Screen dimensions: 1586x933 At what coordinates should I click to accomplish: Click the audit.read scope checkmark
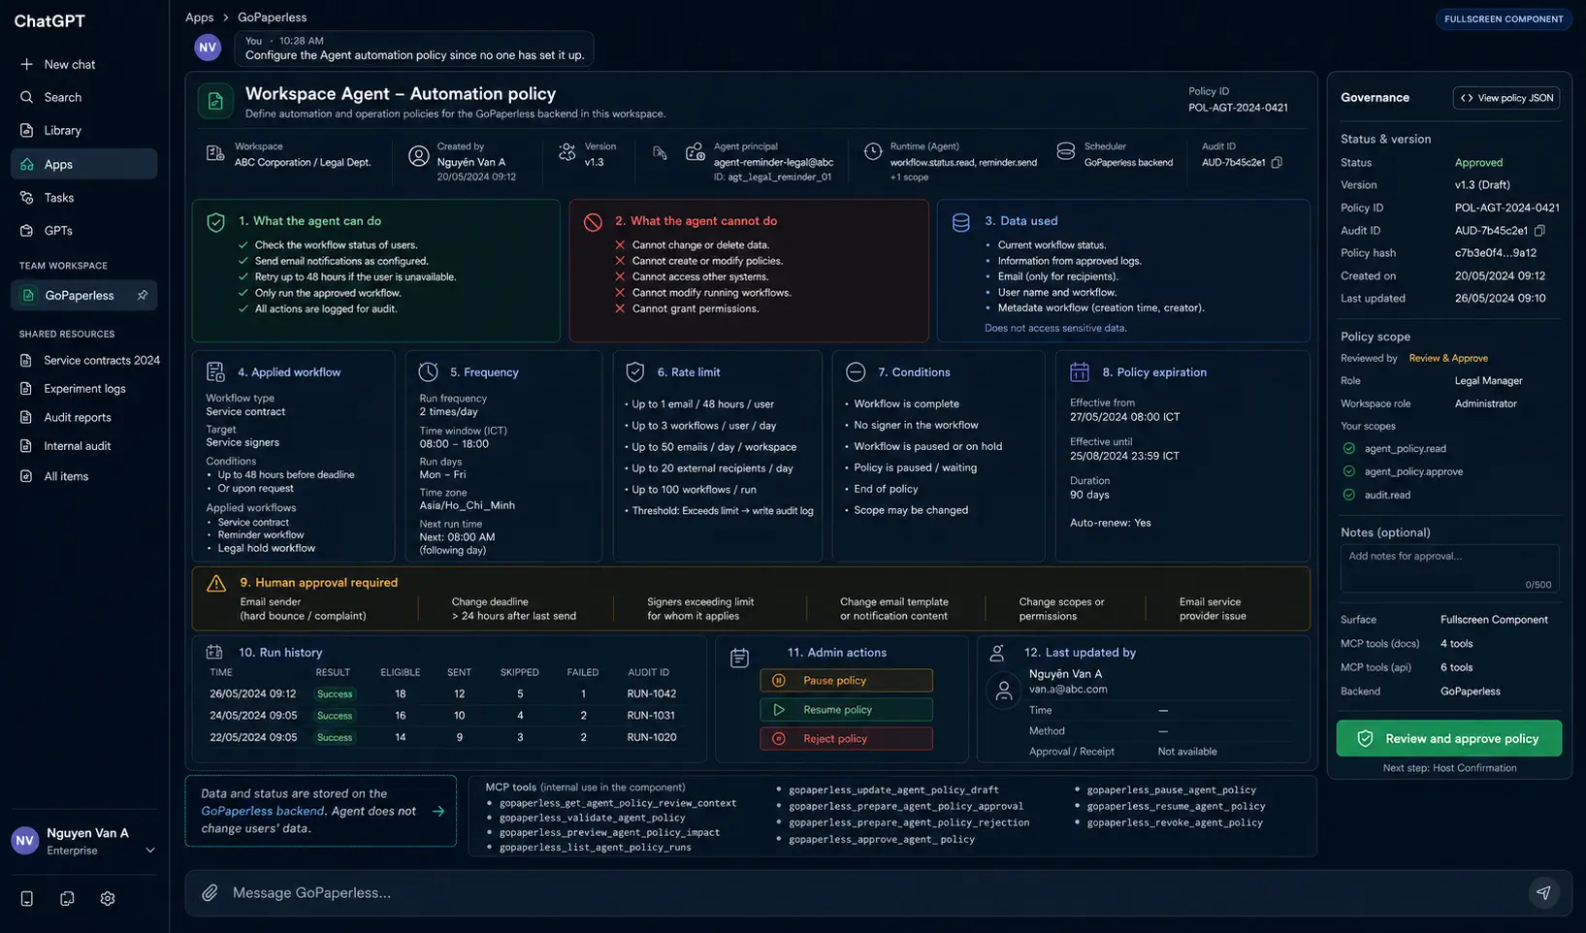coord(1349,495)
